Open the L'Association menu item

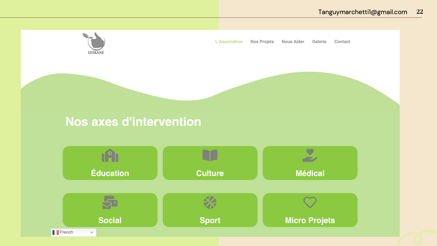click(x=229, y=41)
